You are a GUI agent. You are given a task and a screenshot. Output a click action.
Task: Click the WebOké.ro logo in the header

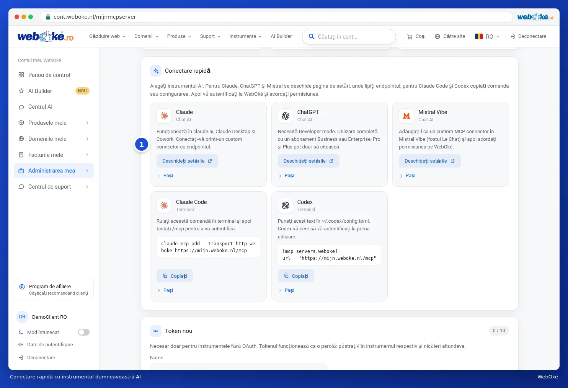(x=46, y=36)
